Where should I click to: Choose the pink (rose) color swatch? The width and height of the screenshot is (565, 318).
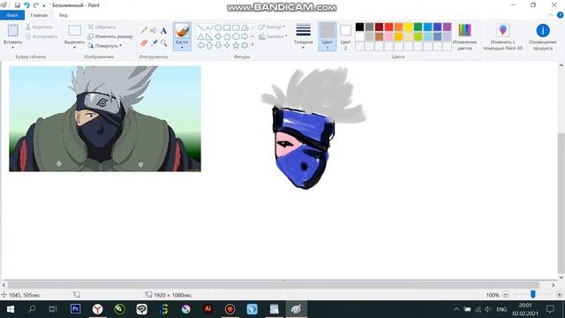388,36
